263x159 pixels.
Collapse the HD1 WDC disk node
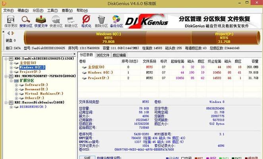click(x=6, y=76)
